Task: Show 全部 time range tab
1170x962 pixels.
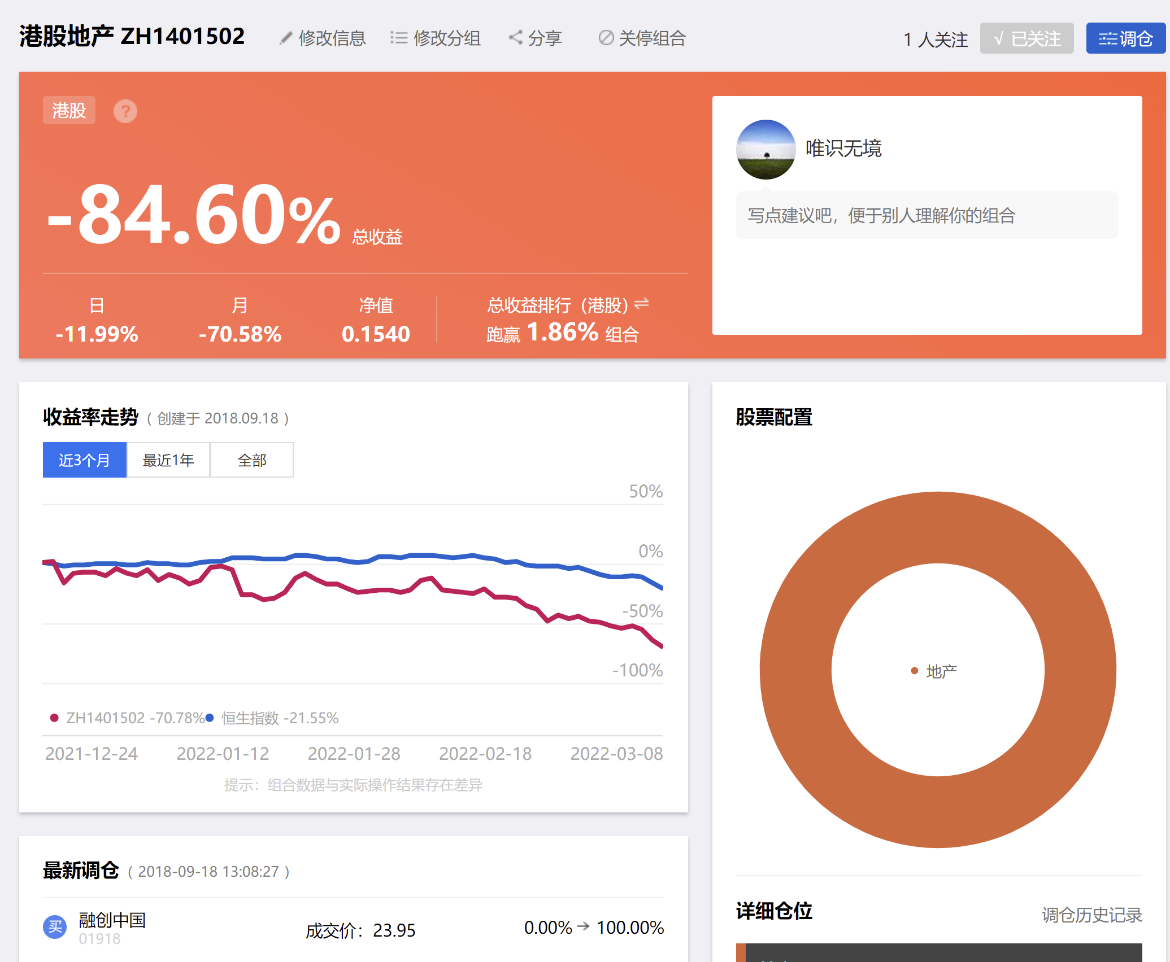Action: point(252,460)
